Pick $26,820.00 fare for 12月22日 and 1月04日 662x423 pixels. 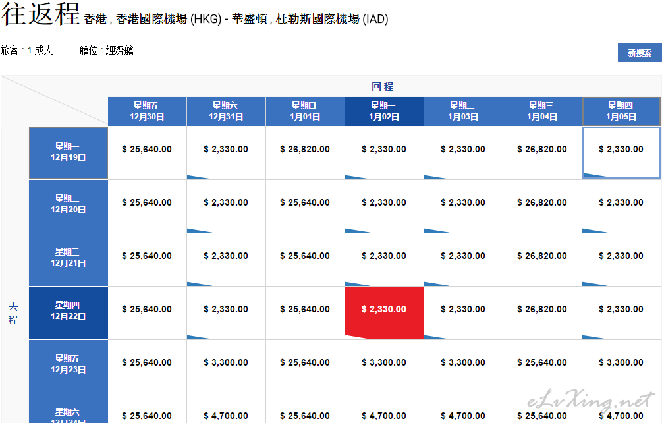click(542, 310)
